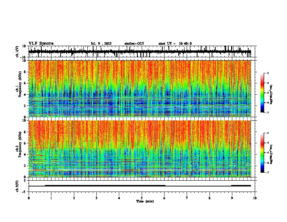
Task: Click the date 'Jul 9, 2023' header
Action: click(x=101, y=44)
